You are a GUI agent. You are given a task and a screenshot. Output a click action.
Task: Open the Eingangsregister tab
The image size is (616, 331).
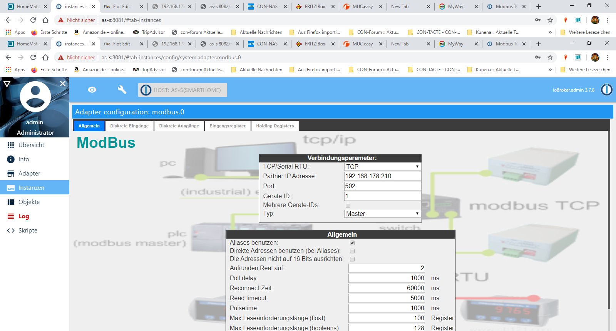[x=228, y=126]
